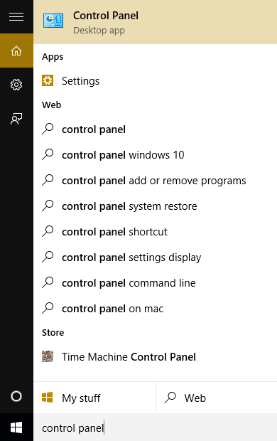Click the Cortana circle icon

click(x=16, y=396)
